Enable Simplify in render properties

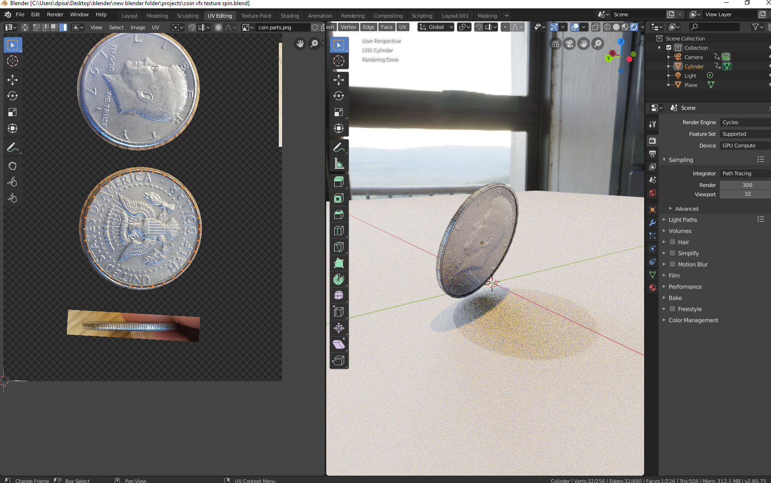(672, 253)
